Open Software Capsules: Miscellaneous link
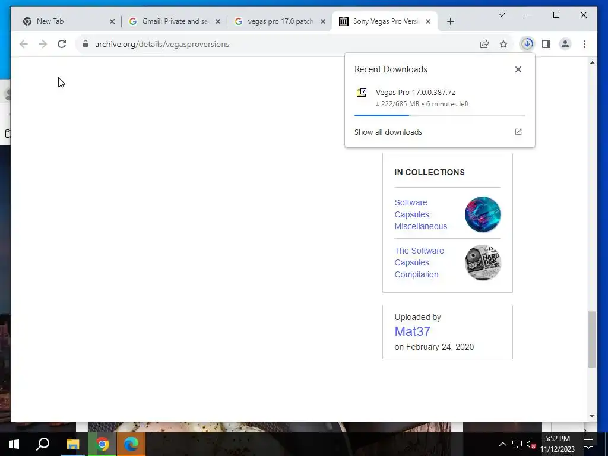 coord(421,214)
